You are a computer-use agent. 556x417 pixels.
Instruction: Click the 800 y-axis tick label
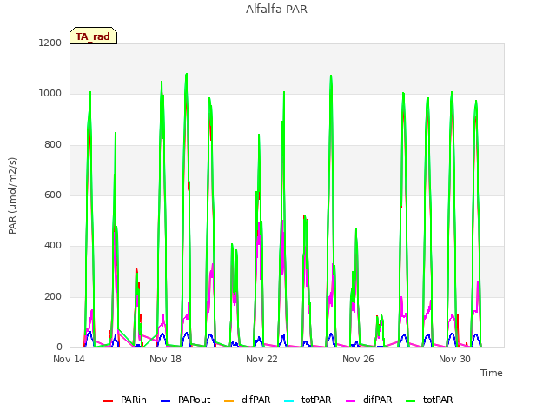coord(53,144)
